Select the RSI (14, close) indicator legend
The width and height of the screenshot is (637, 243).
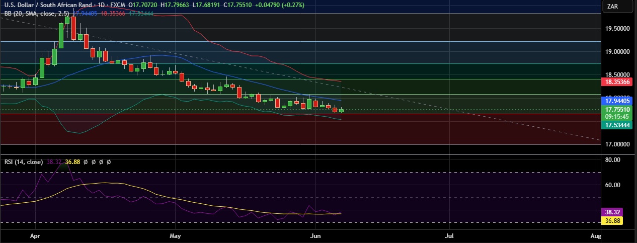pos(23,162)
